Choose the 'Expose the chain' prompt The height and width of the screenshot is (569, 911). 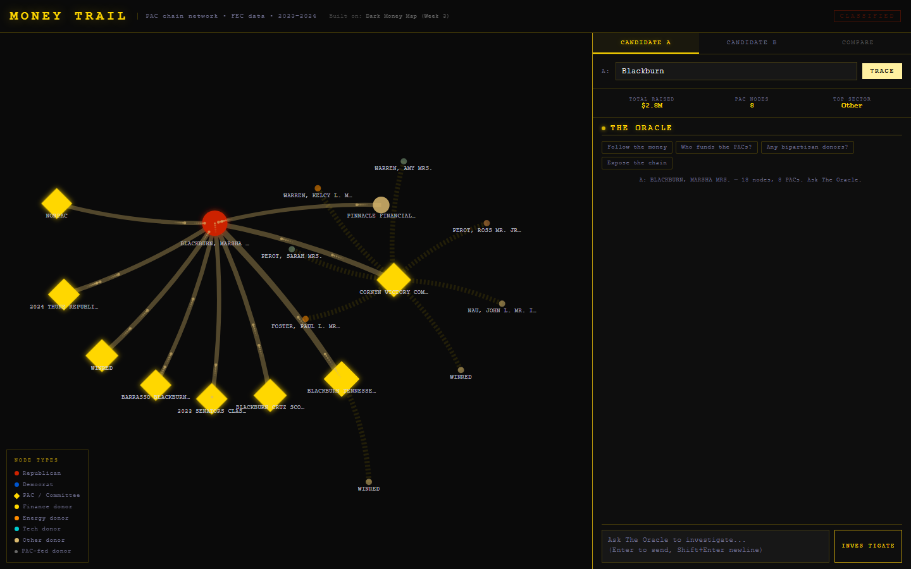pyautogui.click(x=637, y=163)
